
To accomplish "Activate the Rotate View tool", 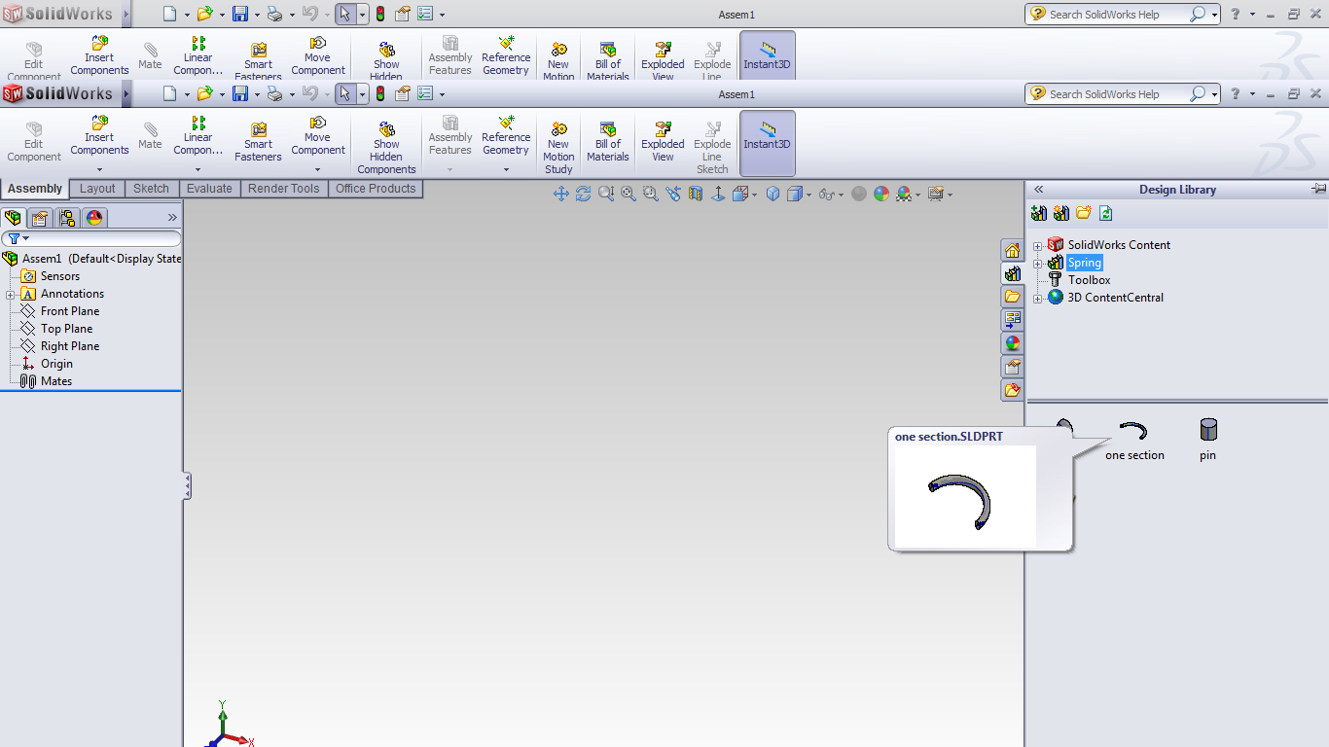I will 583,194.
